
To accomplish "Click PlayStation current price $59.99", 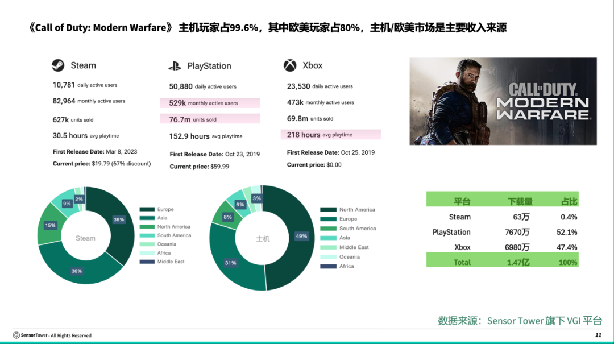I will 200,167.
